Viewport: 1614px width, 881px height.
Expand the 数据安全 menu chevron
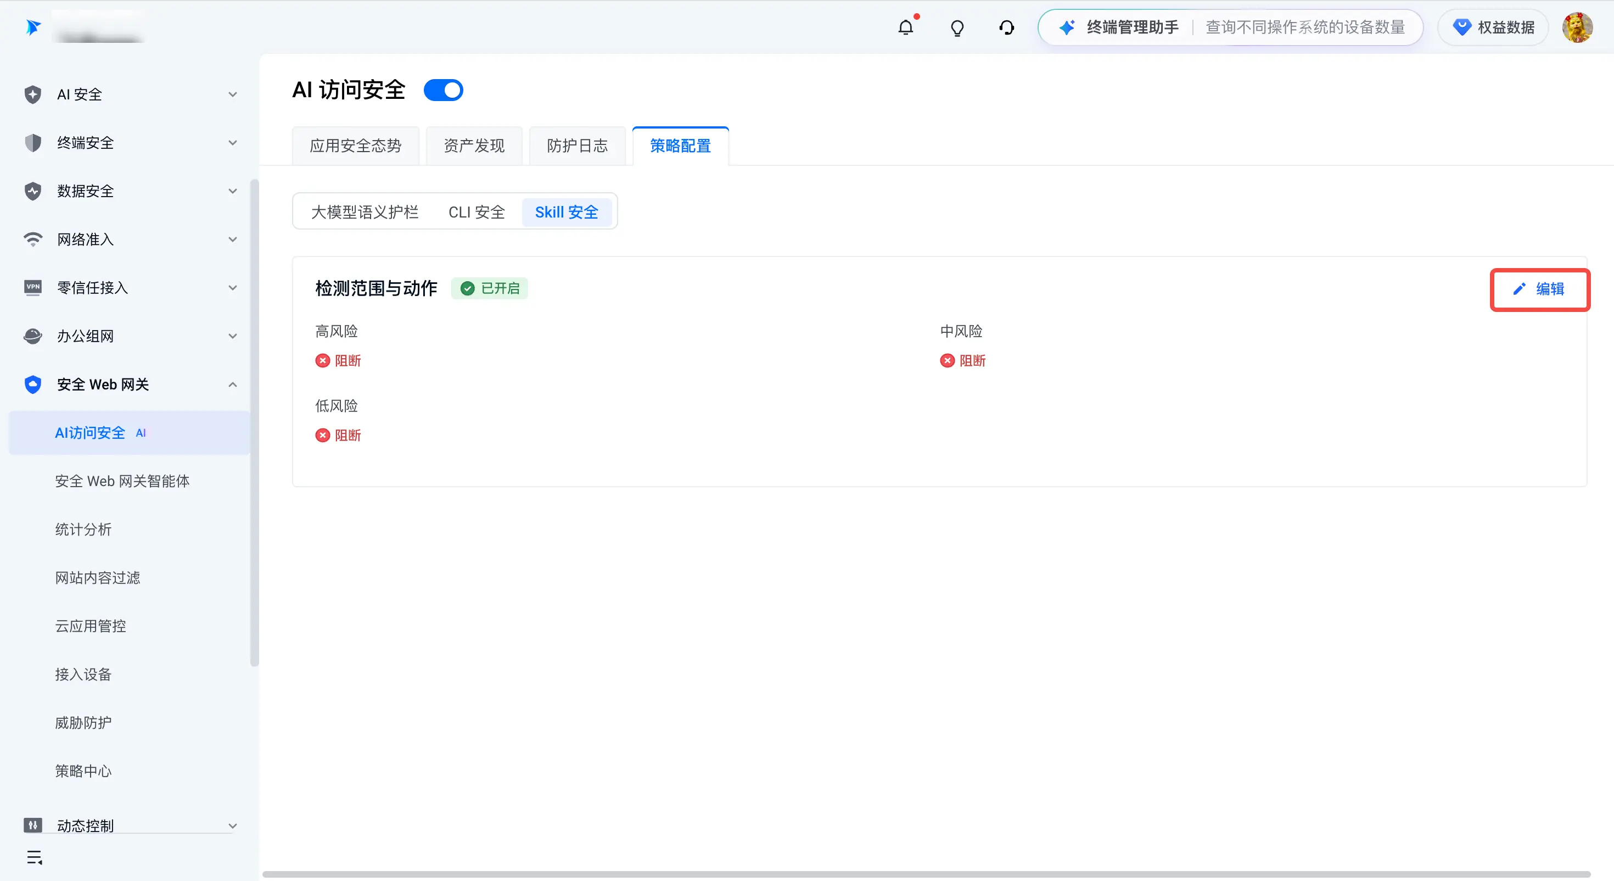[232, 191]
